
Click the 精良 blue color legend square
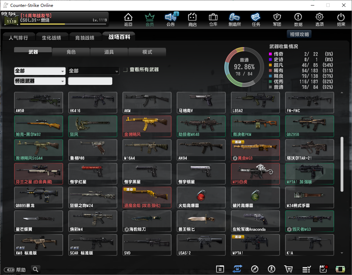270,76
